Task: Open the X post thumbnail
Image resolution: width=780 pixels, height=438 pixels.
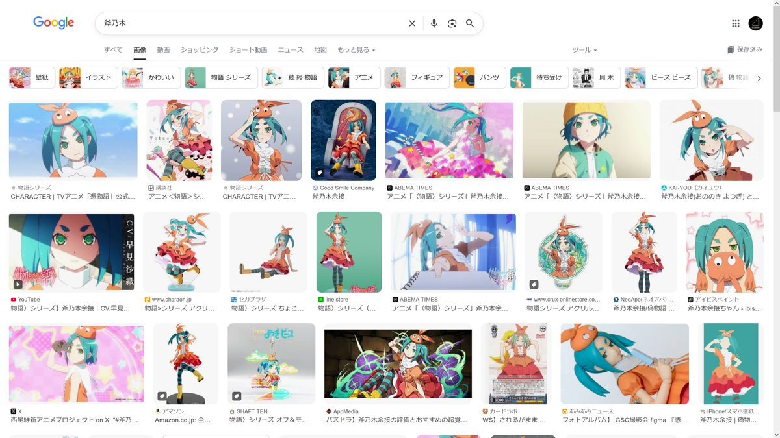Action: (77, 364)
